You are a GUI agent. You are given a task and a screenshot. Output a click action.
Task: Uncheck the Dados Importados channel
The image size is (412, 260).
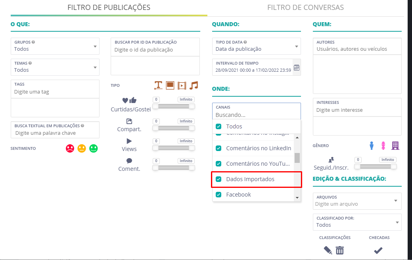(x=218, y=179)
